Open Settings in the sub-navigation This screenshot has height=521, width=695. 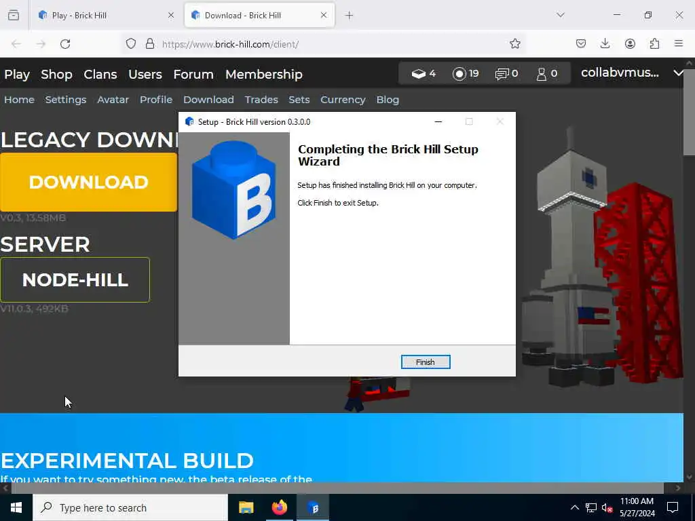pos(66,100)
